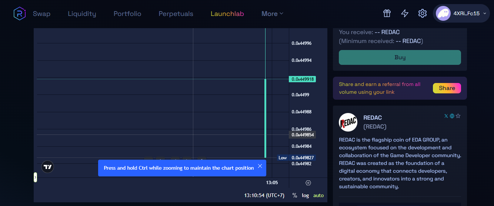This screenshot has height=206, width=494.
Task: Toggle percent scale on chart
Action: 295,195
